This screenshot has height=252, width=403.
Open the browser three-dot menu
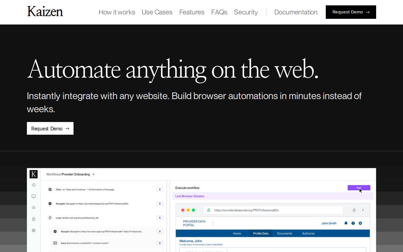(363, 210)
